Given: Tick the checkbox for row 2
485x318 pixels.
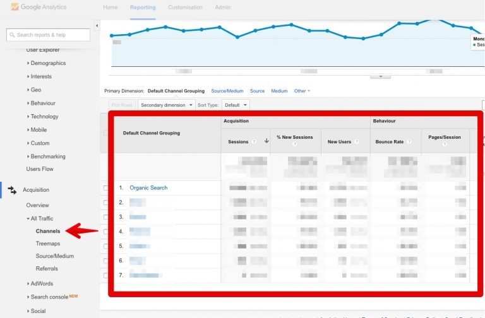Looking at the screenshot, I should coord(106,203).
